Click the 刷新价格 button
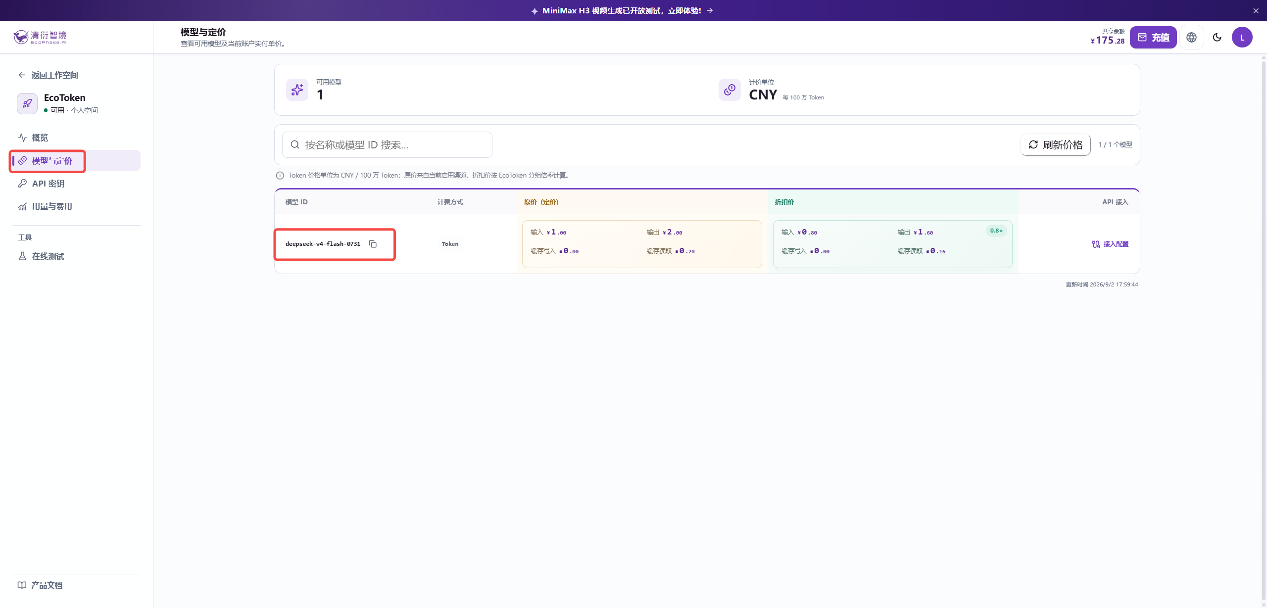The height and width of the screenshot is (608, 1267). point(1056,144)
